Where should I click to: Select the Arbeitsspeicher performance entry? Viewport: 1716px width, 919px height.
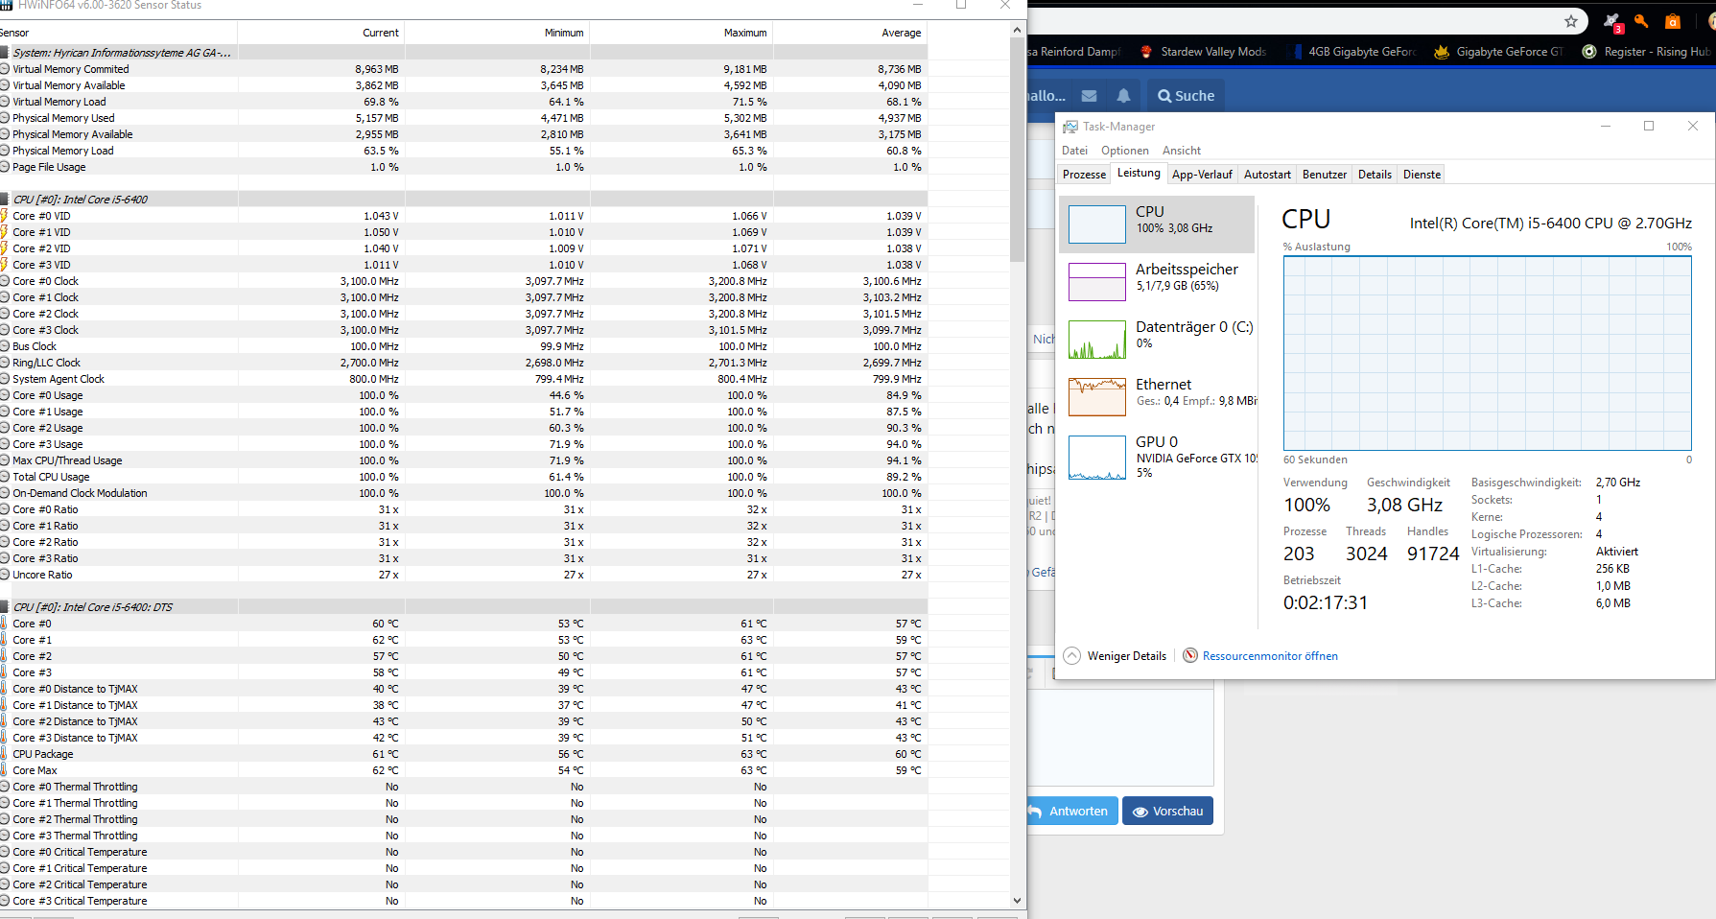(x=1157, y=282)
